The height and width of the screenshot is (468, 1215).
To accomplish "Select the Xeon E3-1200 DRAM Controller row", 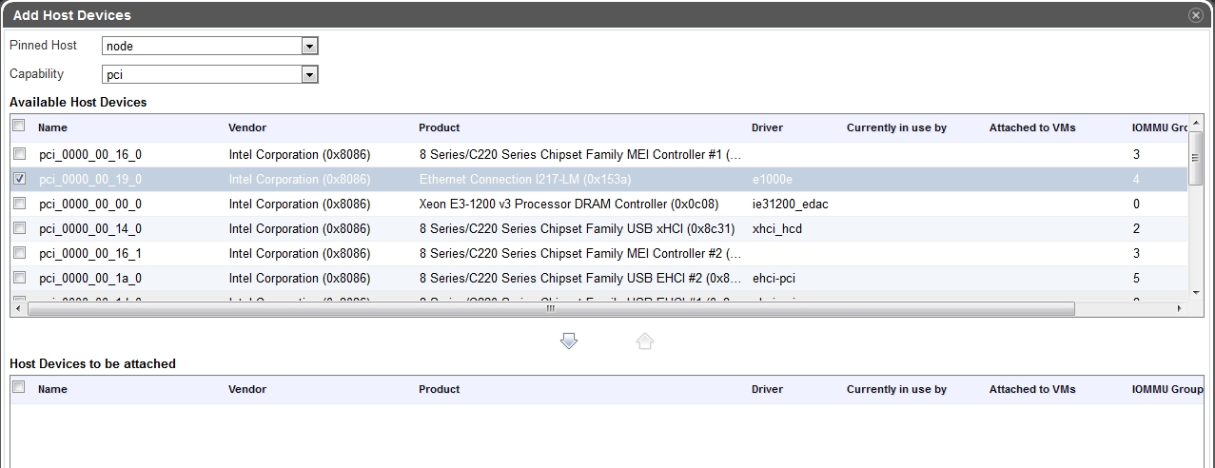I will pyautogui.click(x=568, y=204).
